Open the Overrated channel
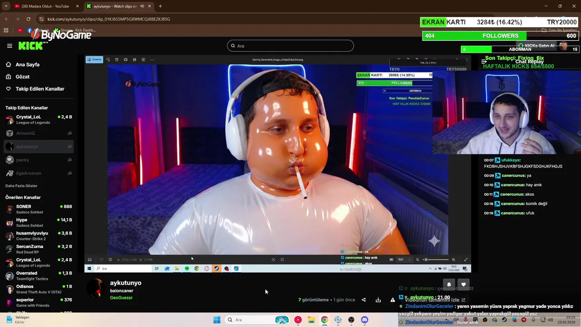This screenshot has width=581, height=327. (39, 276)
